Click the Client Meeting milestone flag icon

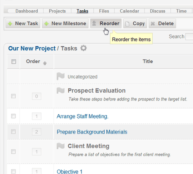point(60,146)
